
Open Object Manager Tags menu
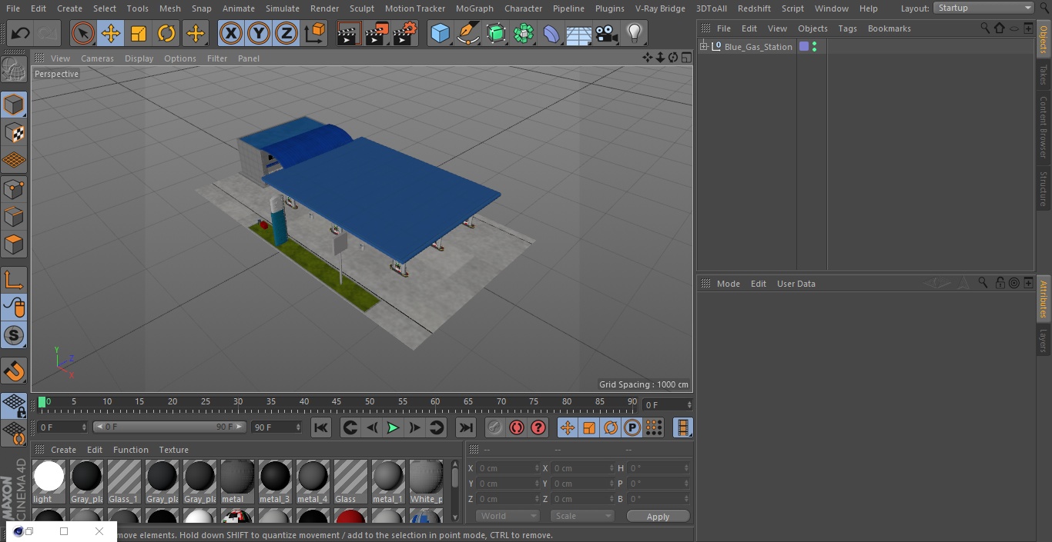coord(847,28)
